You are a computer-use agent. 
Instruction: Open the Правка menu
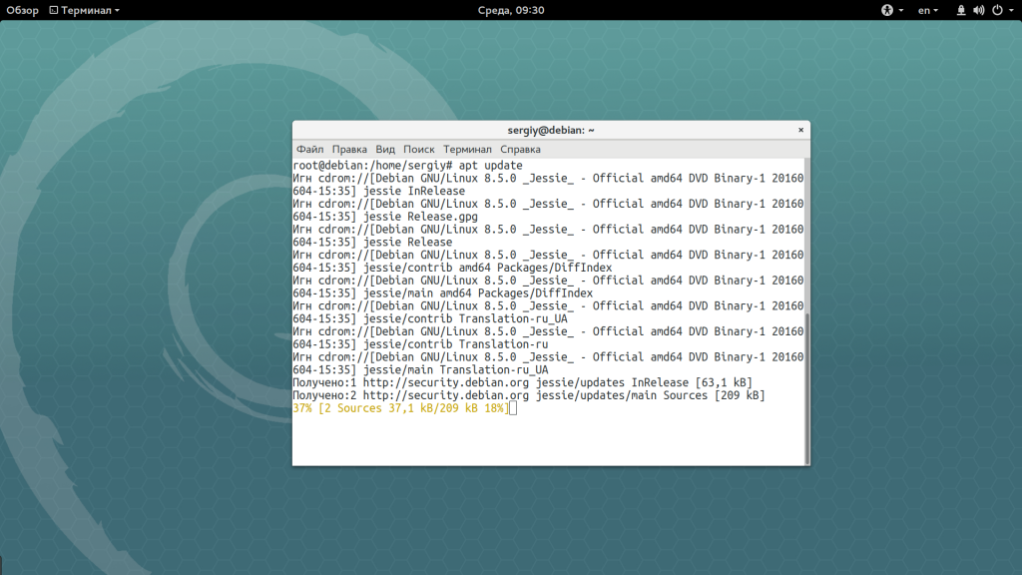coord(349,149)
